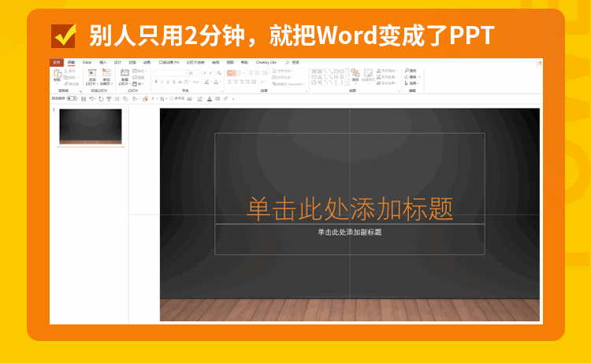
Task: Open the font size dropdown showing 26
Action: tap(195, 73)
